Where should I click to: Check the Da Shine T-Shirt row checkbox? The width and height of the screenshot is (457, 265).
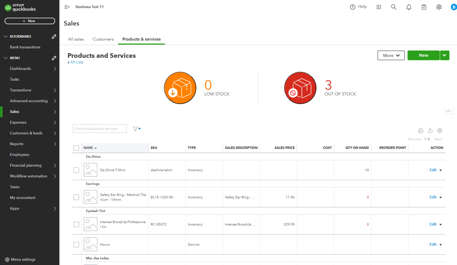[76, 170]
